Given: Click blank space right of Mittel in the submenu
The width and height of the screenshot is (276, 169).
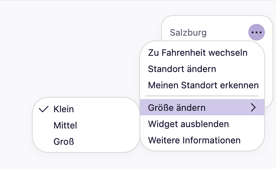Looking at the screenshot, I should 107,125.
